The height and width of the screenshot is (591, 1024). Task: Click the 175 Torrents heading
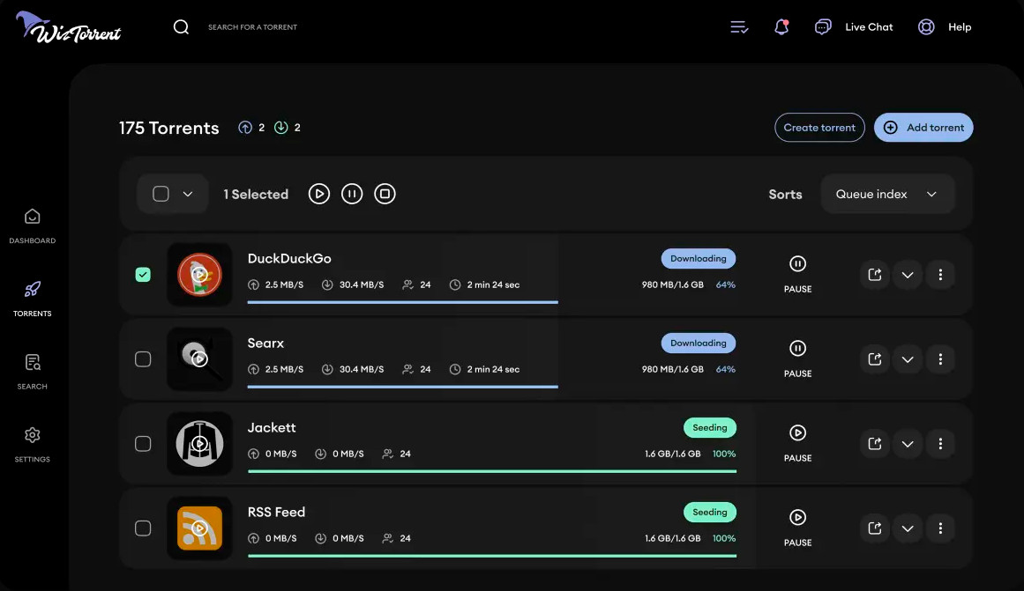coord(168,128)
